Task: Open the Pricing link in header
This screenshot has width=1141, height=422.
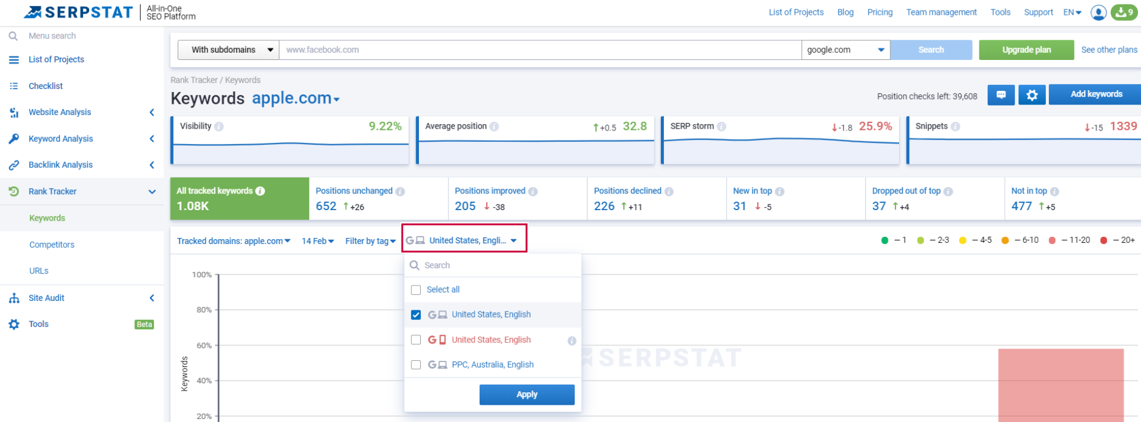Action: tap(880, 12)
